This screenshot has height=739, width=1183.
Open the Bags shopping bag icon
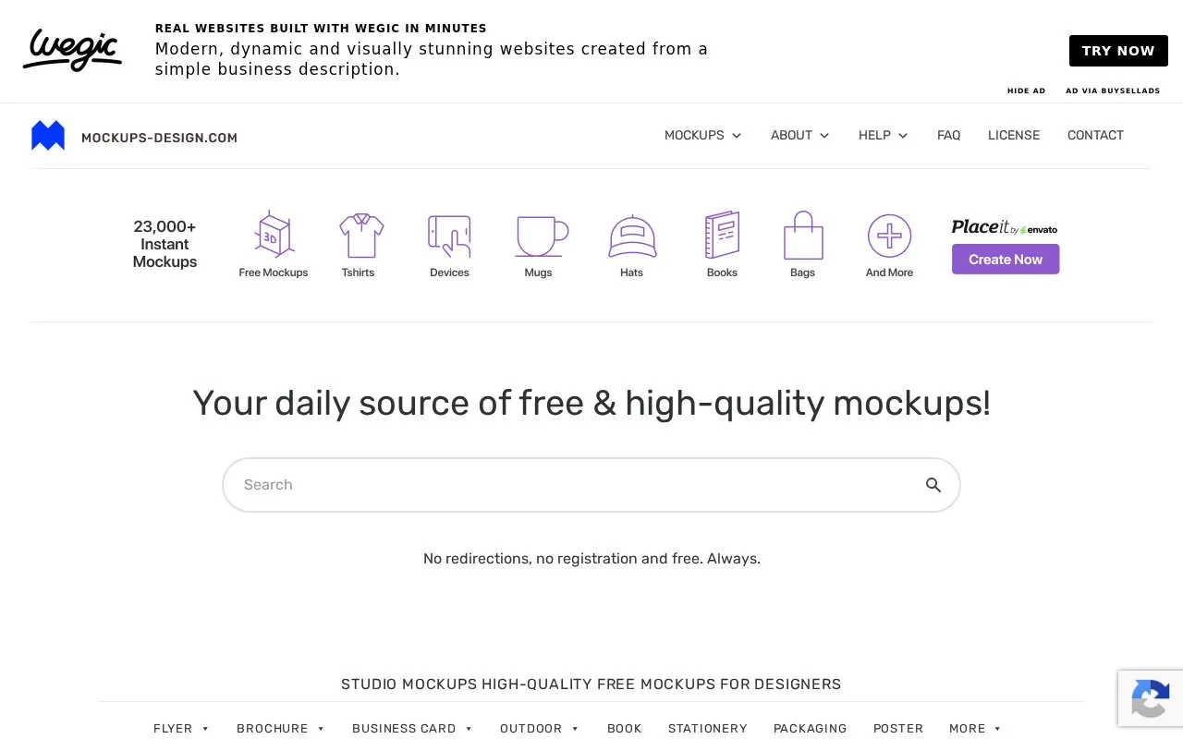[803, 236]
